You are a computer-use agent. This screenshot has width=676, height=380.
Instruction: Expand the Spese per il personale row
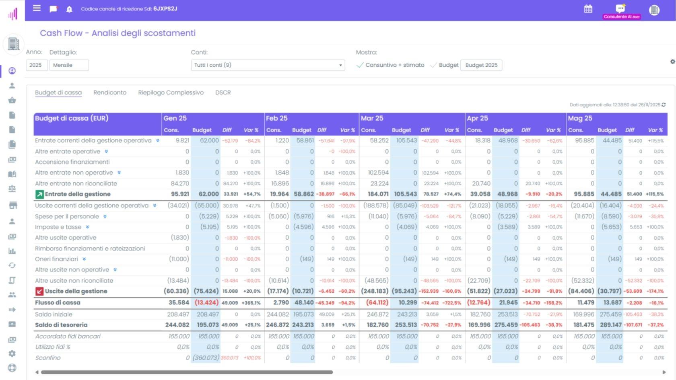(x=105, y=216)
